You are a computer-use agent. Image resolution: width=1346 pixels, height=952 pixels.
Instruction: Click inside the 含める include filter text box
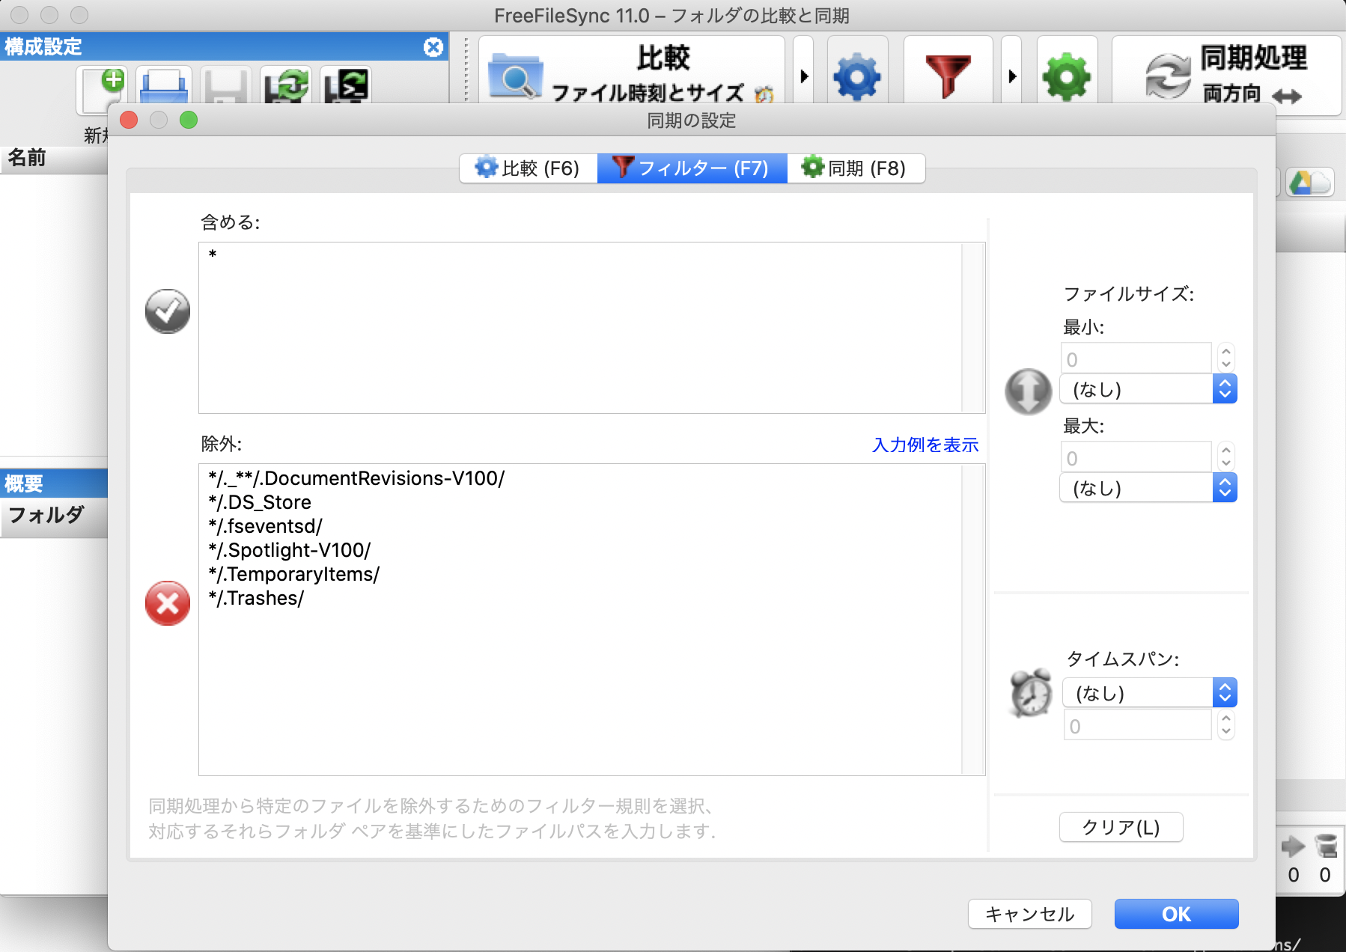click(x=591, y=328)
